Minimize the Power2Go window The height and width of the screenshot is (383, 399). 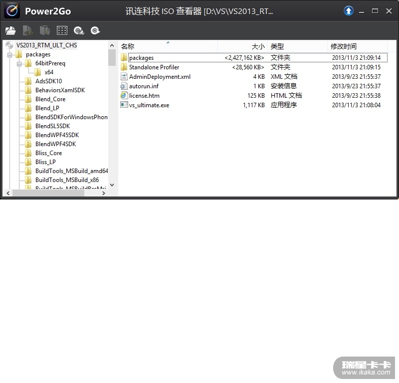point(361,11)
